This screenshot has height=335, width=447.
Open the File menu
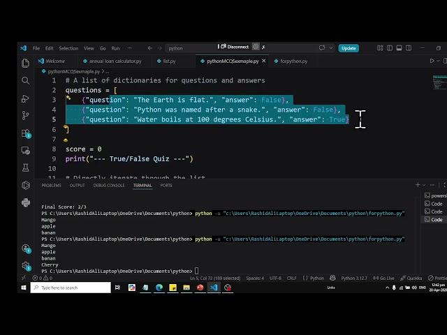point(36,48)
